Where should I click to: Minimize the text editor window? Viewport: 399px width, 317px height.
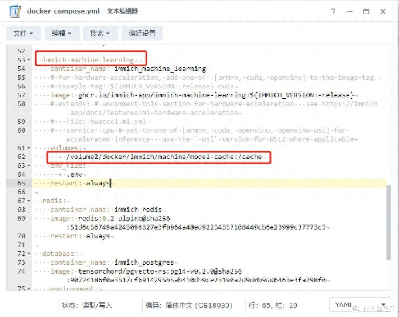349,11
